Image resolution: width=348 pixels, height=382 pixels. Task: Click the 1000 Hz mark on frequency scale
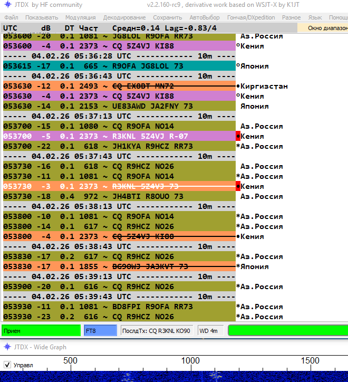(x=190, y=360)
